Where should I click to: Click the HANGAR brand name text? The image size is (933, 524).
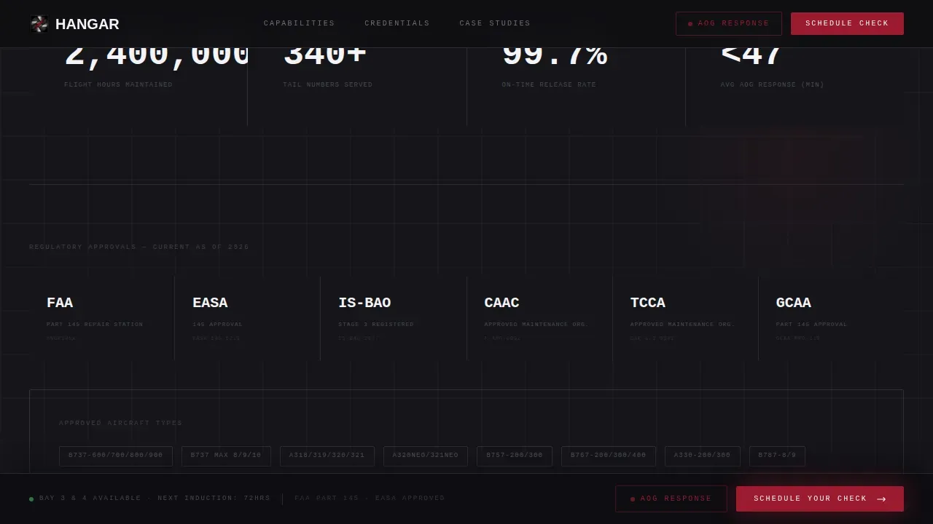click(87, 24)
